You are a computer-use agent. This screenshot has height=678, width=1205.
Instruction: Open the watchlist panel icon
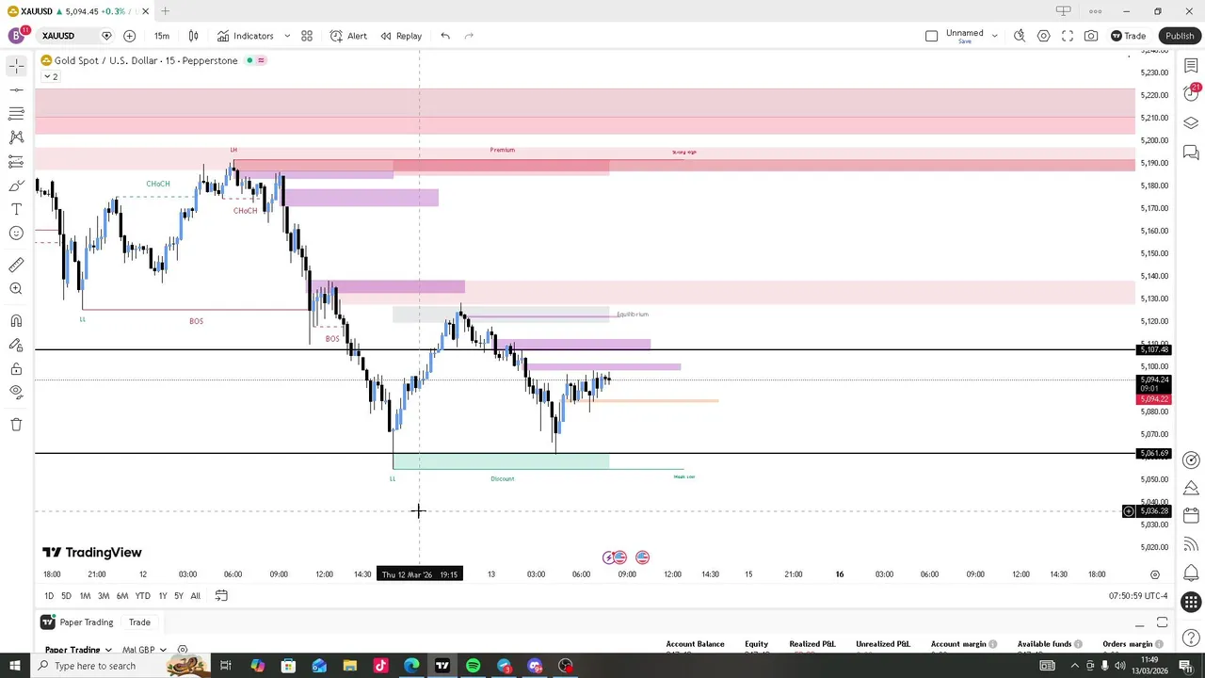click(x=1191, y=66)
